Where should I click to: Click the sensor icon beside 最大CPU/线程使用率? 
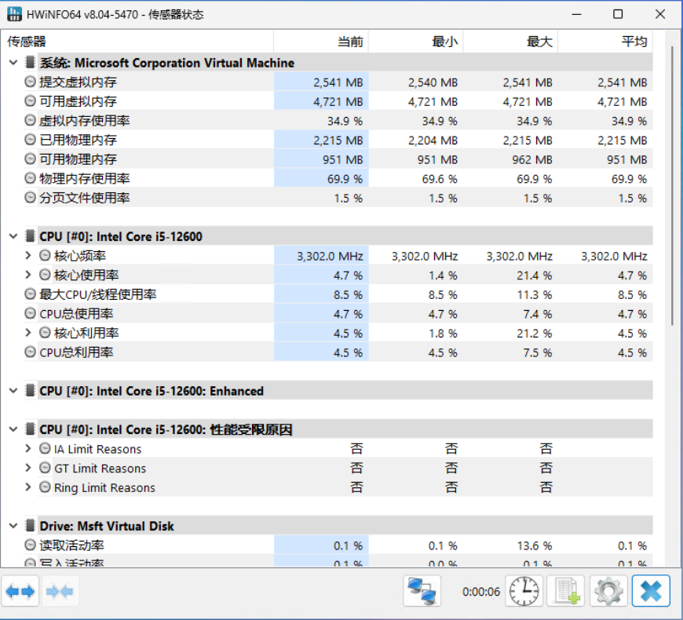coord(30,294)
